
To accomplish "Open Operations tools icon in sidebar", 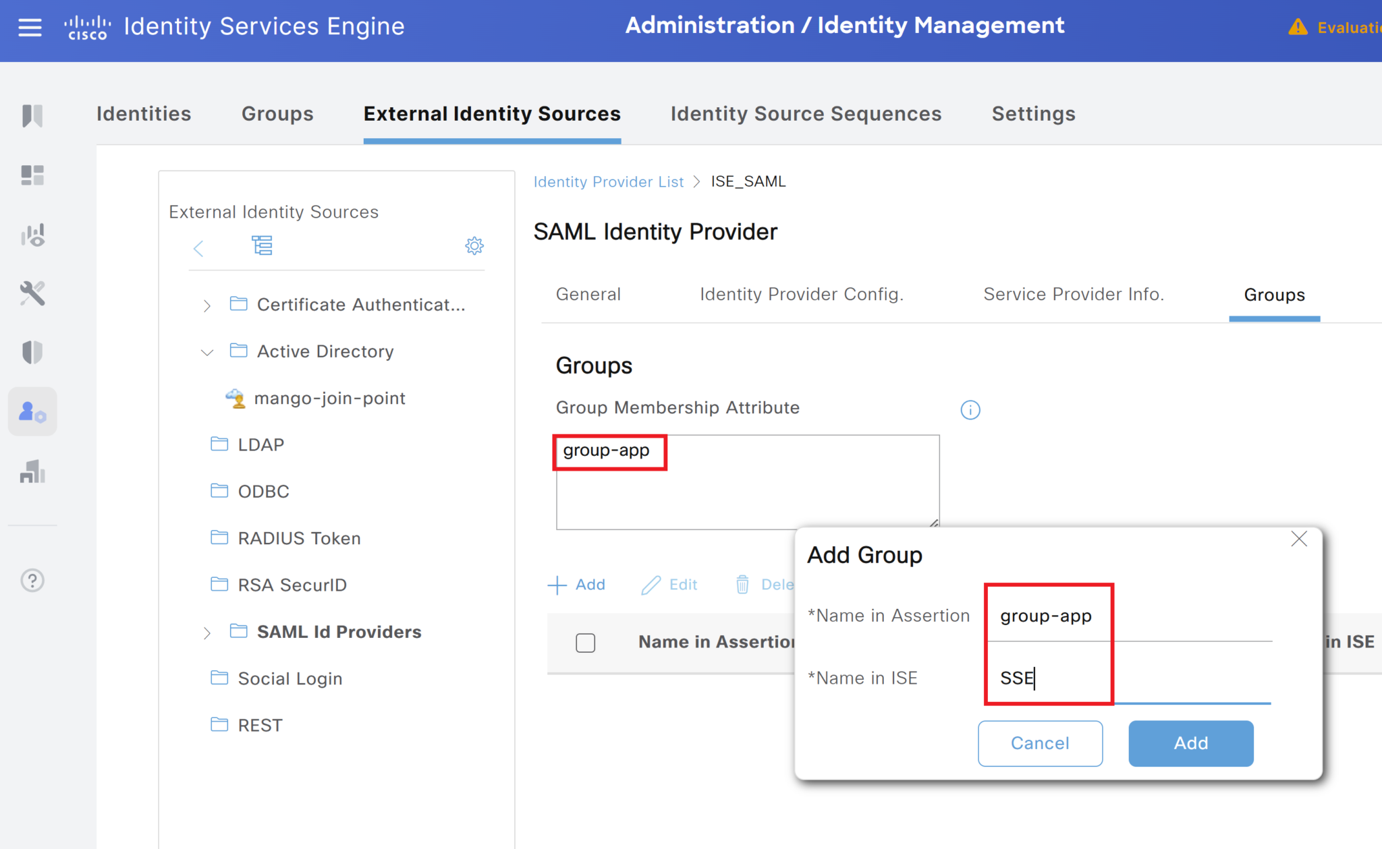I will 32,293.
